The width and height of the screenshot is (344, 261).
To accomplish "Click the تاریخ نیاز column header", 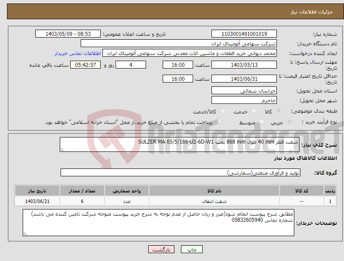I will [37, 191].
